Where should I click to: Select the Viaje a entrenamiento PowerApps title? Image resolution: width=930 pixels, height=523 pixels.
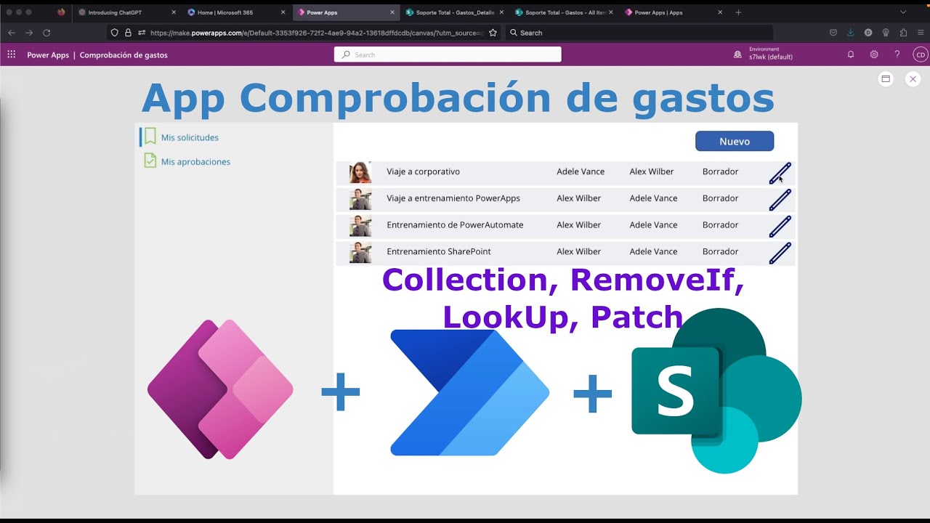tap(453, 198)
